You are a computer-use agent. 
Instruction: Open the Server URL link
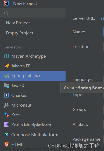(102, 18)
